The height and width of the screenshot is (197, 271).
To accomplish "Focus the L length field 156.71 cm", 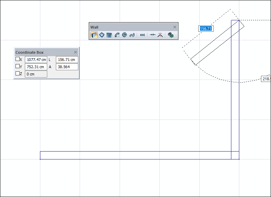I will [67, 60].
